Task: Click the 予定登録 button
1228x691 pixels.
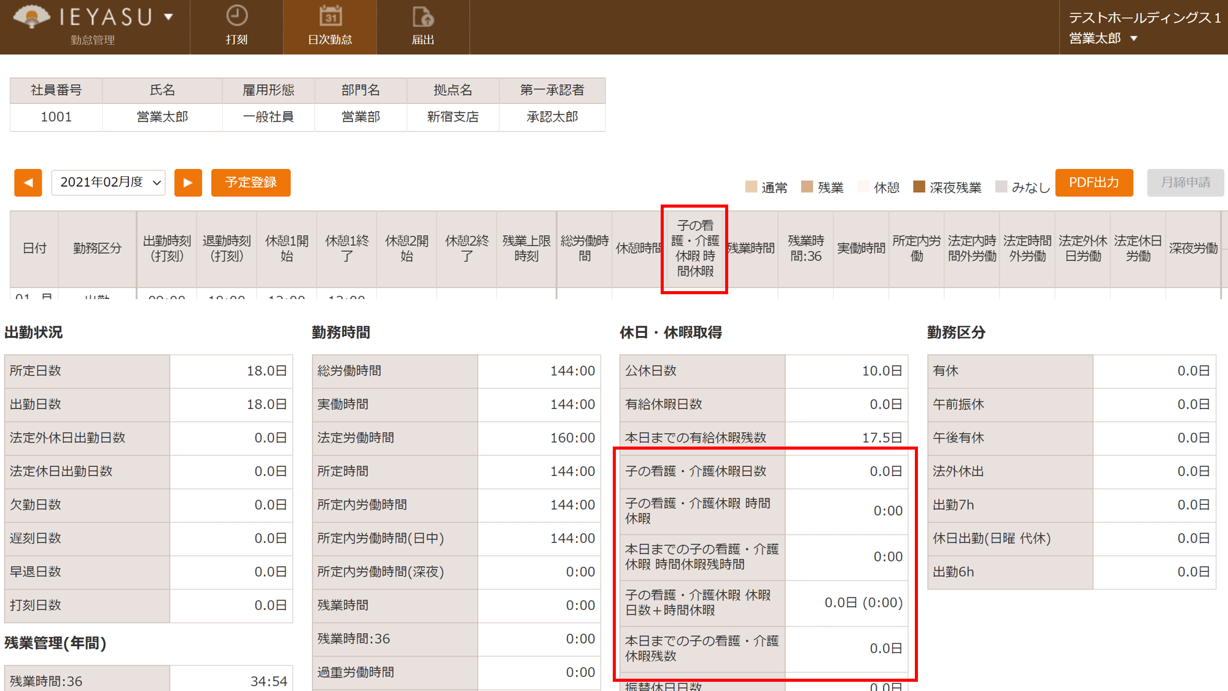Action: coord(251,182)
